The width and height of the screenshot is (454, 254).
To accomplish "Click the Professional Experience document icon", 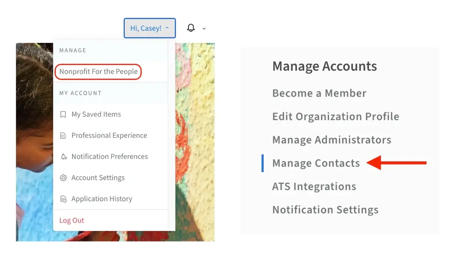I will (x=63, y=135).
